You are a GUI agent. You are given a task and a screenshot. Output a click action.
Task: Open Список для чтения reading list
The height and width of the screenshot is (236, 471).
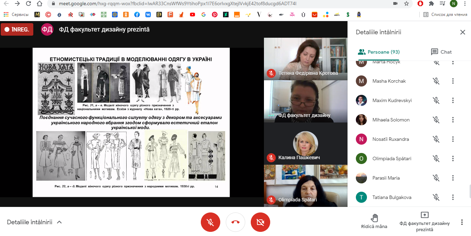445,15
